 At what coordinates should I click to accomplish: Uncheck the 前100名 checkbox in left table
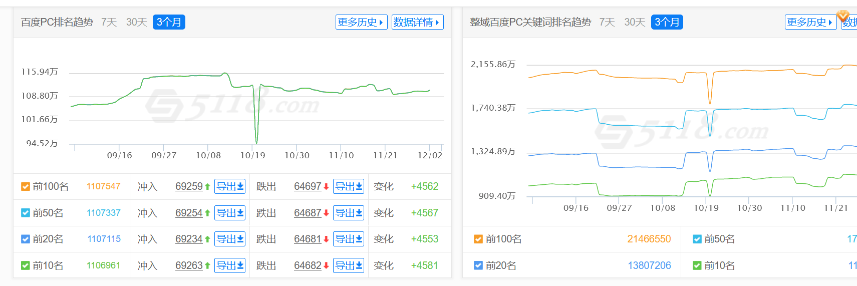26,187
